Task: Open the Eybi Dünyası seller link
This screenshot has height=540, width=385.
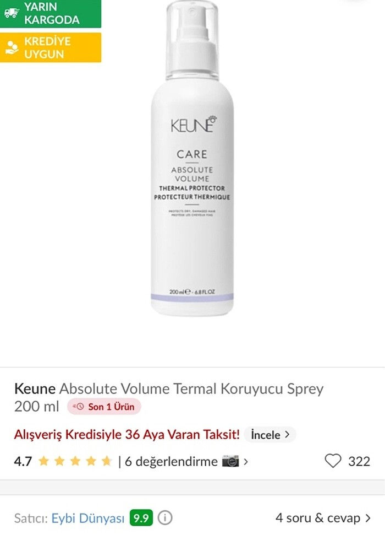Action: (88, 517)
